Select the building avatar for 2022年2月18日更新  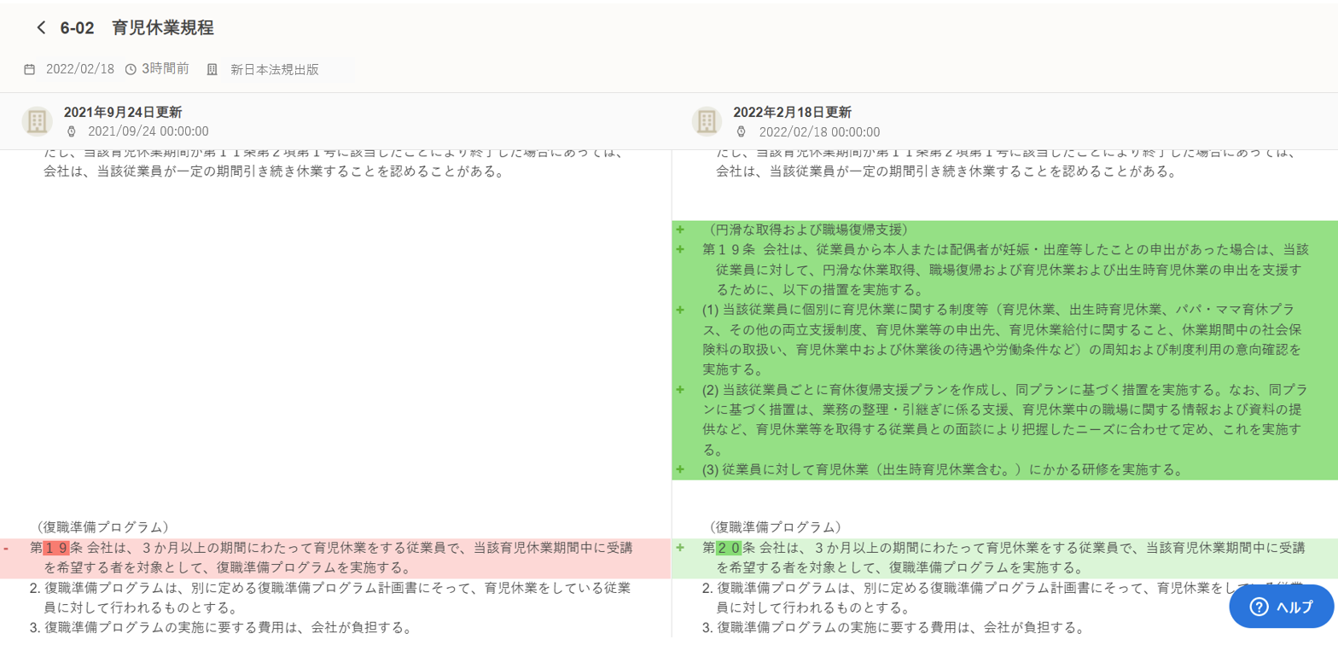(x=707, y=121)
